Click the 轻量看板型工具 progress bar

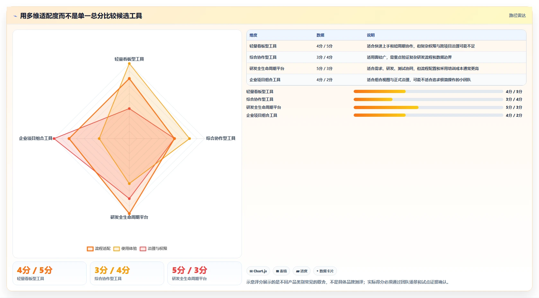(428, 91)
